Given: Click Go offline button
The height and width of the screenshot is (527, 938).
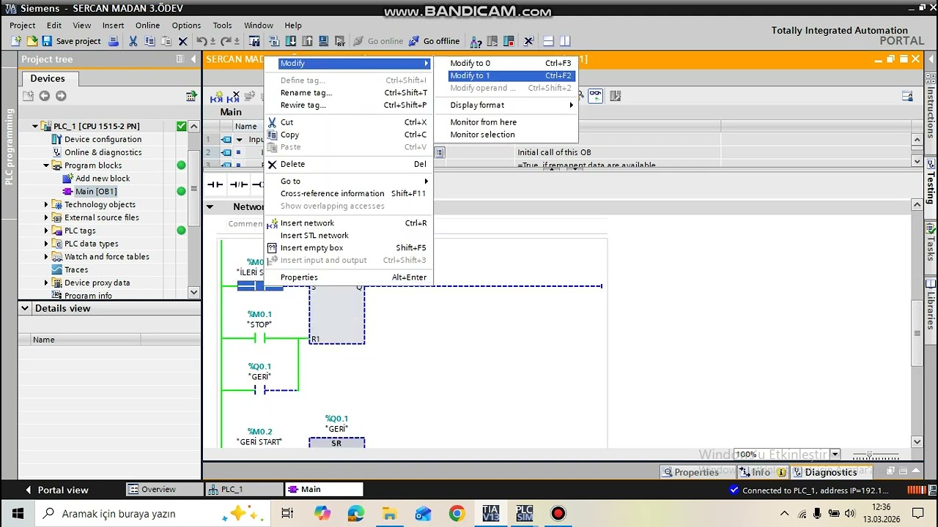Looking at the screenshot, I should click(435, 42).
